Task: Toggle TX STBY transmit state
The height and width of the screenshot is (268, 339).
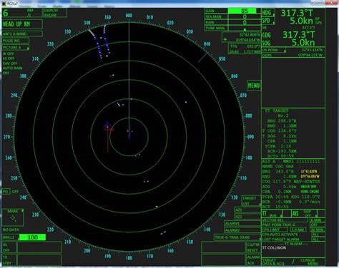Action: pyautogui.click(x=9, y=260)
